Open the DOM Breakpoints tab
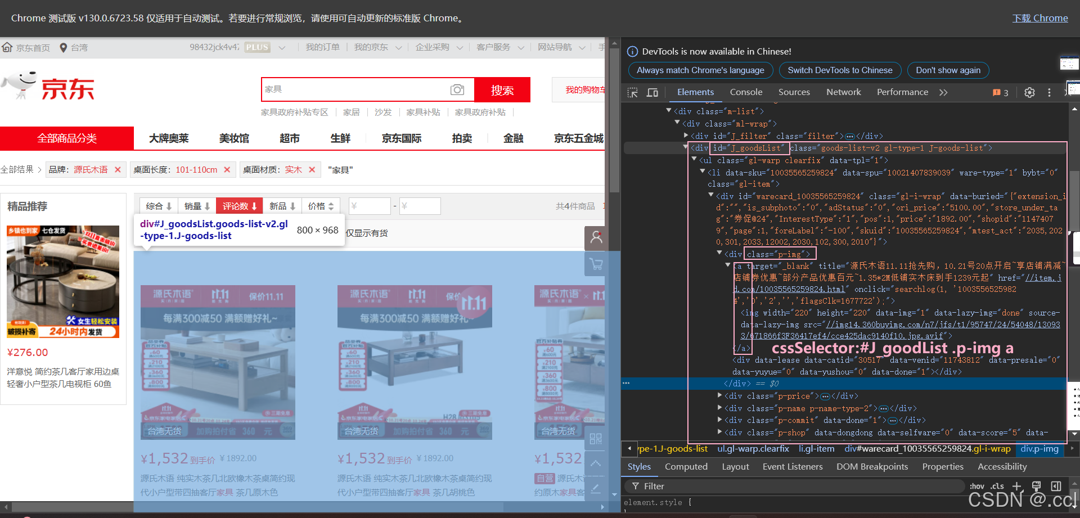The height and width of the screenshot is (518, 1080). pyautogui.click(x=872, y=467)
